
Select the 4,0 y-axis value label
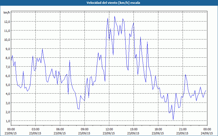pyautogui.click(x=7, y=94)
